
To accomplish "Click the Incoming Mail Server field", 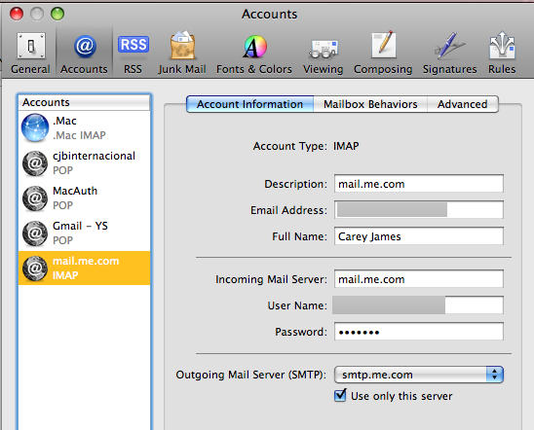I will (419, 279).
